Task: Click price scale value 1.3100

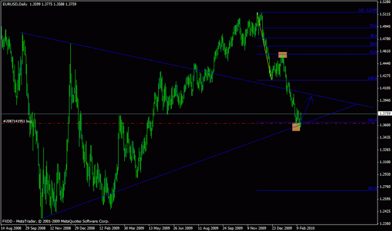Action: [x=385, y=162]
